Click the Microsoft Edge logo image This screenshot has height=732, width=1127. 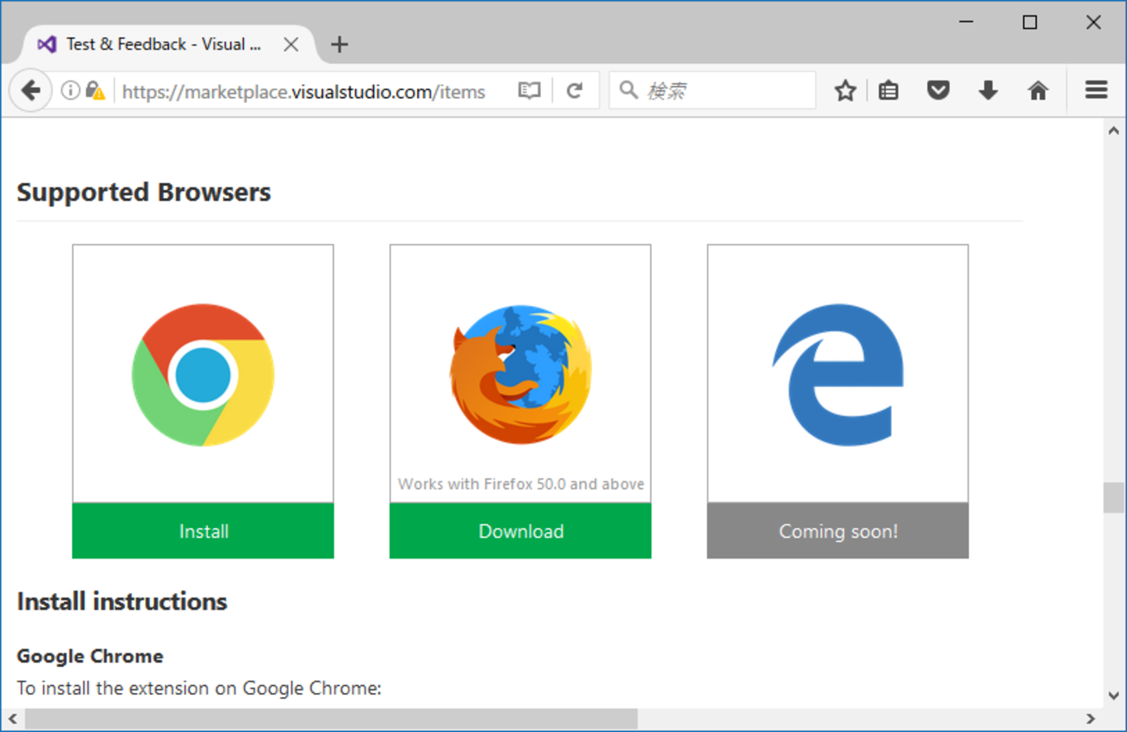click(x=837, y=375)
